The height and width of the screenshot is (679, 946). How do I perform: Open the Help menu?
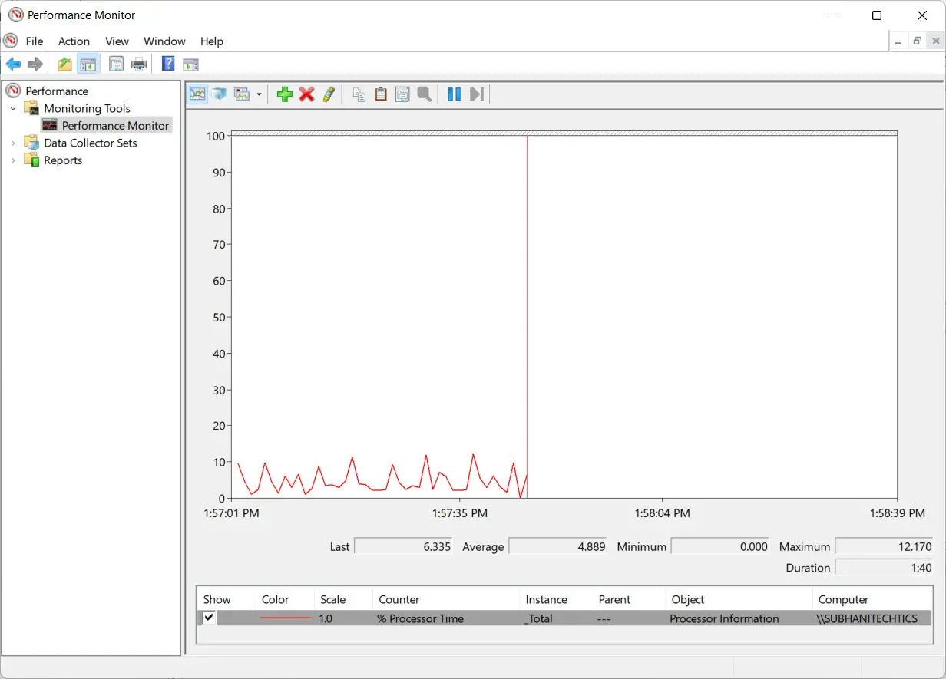[x=211, y=41]
